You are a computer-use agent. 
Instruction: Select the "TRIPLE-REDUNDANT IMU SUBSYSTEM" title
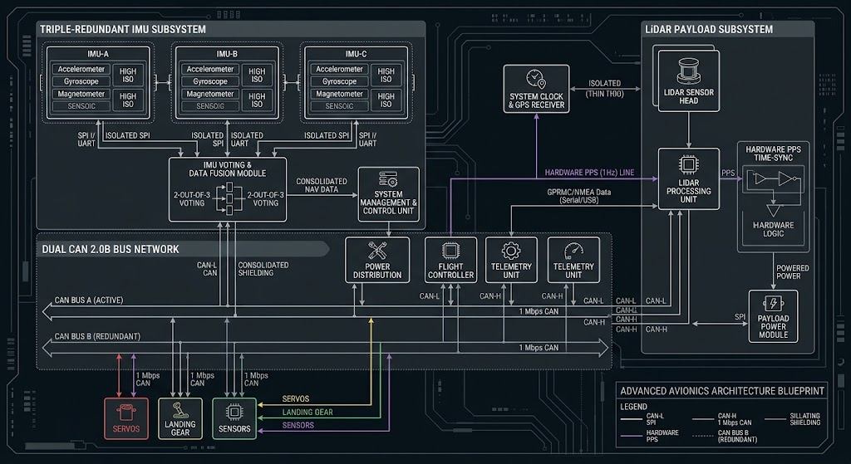click(x=123, y=29)
